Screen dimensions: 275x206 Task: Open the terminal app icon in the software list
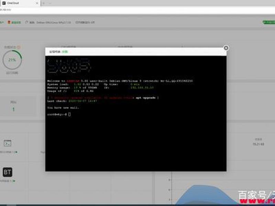(x=8, y=143)
